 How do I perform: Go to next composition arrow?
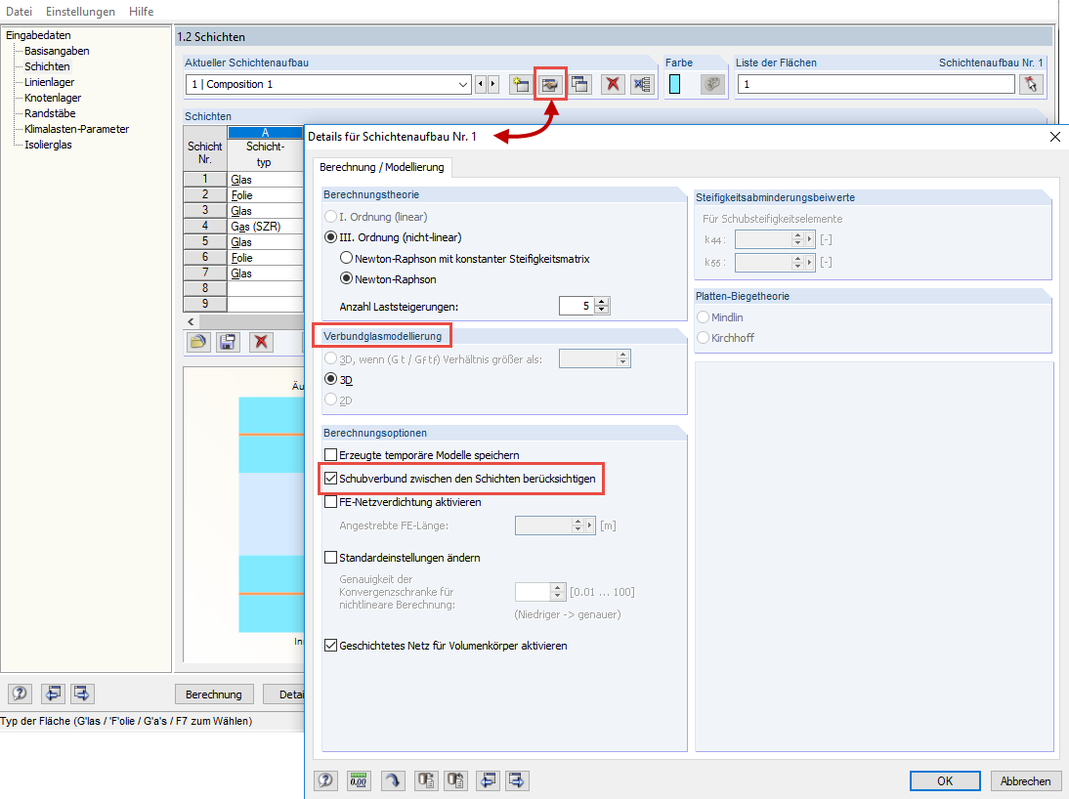click(x=492, y=85)
